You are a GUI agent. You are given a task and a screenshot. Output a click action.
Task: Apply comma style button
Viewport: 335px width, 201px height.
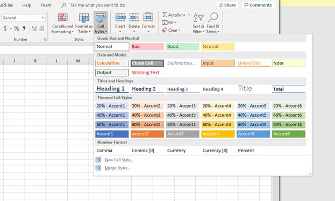click(x=24, y=28)
